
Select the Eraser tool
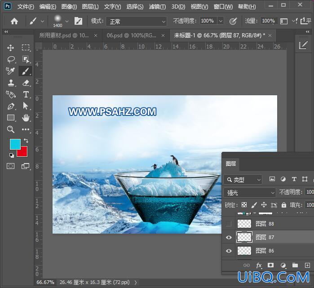pyautogui.click(x=26, y=83)
